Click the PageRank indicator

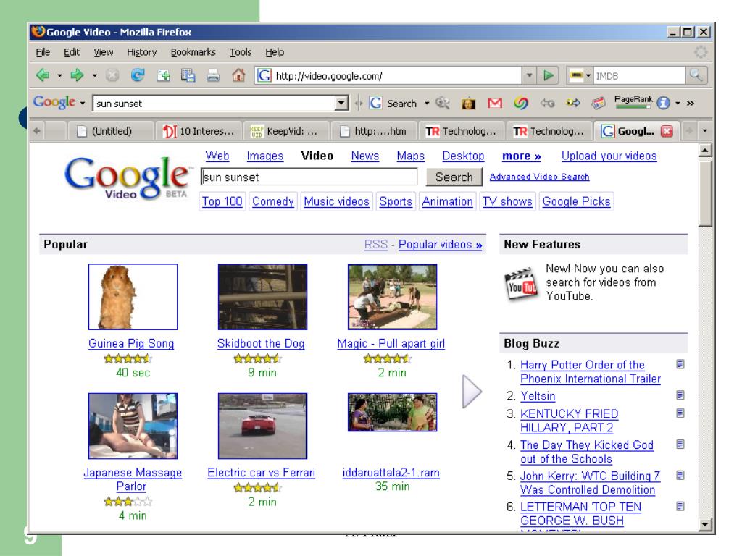pos(633,101)
